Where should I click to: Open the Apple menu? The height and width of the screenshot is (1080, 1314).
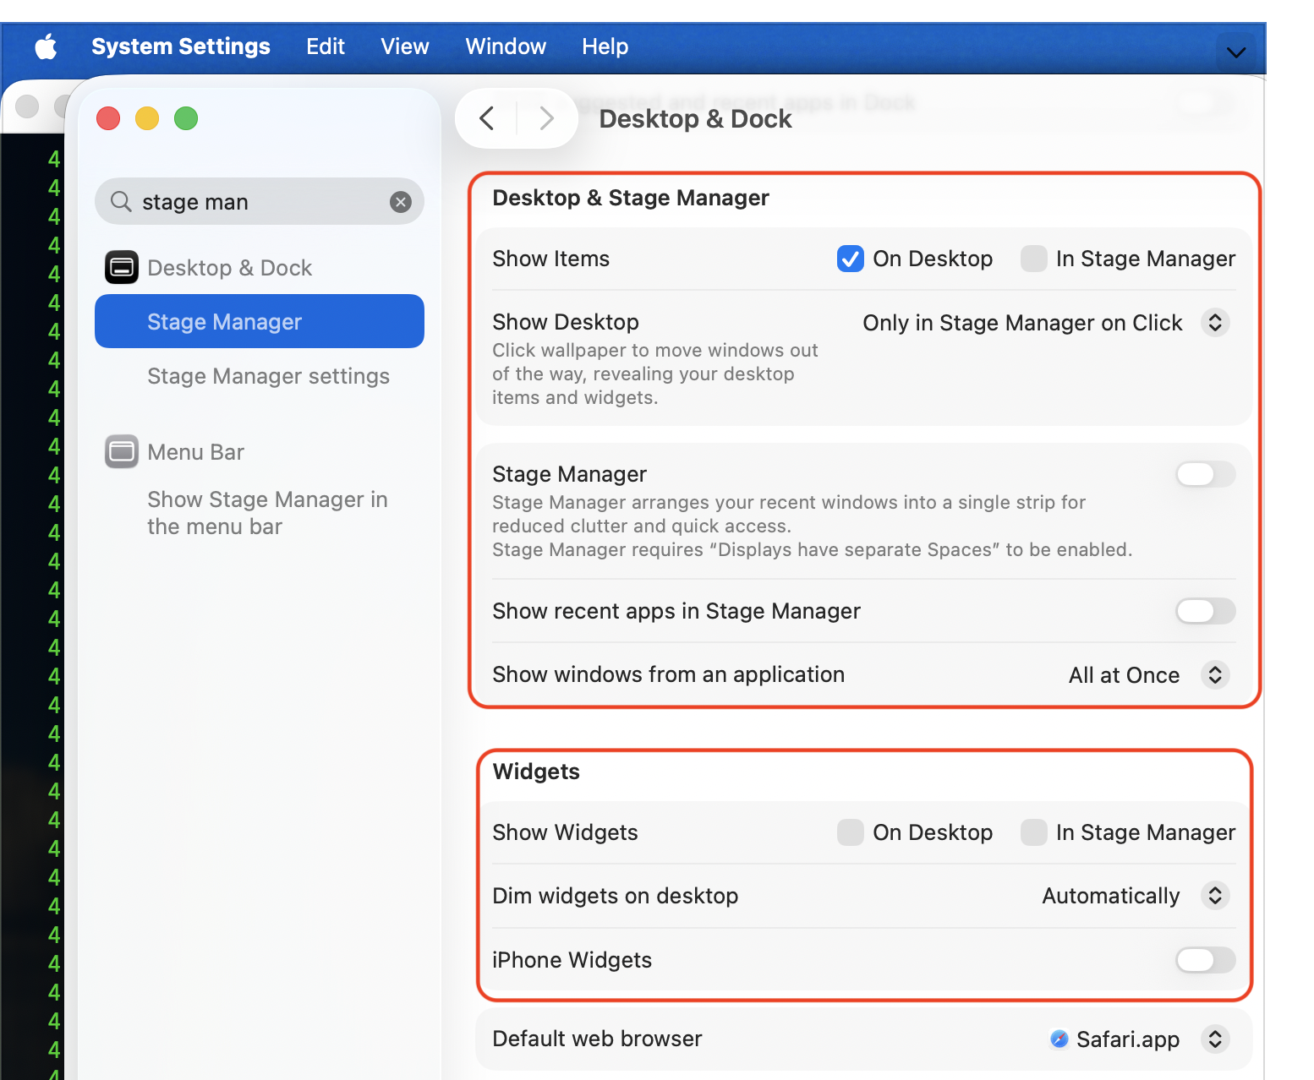click(x=47, y=46)
